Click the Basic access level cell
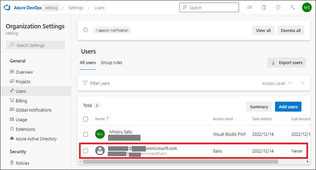This screenshot has width=316, height=170. (x=217, y=151)
